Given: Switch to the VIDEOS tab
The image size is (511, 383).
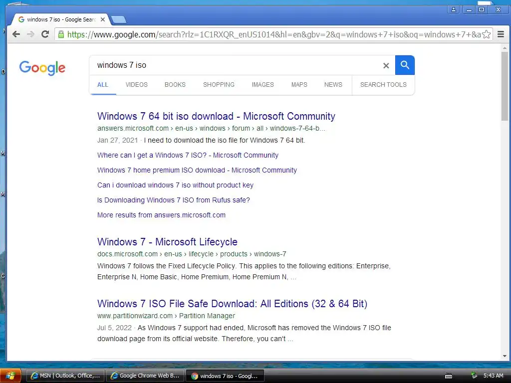Looking at the screenshot, I should tap(137, 85).
